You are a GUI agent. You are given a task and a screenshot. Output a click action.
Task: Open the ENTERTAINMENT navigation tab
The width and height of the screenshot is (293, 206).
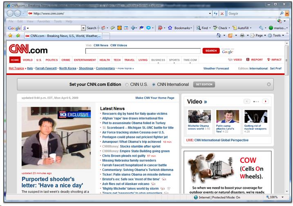[x=85, y=60]
